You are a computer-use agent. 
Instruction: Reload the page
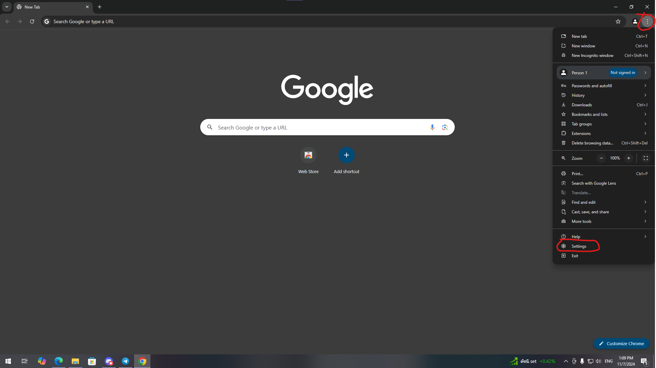click(32, 21)
